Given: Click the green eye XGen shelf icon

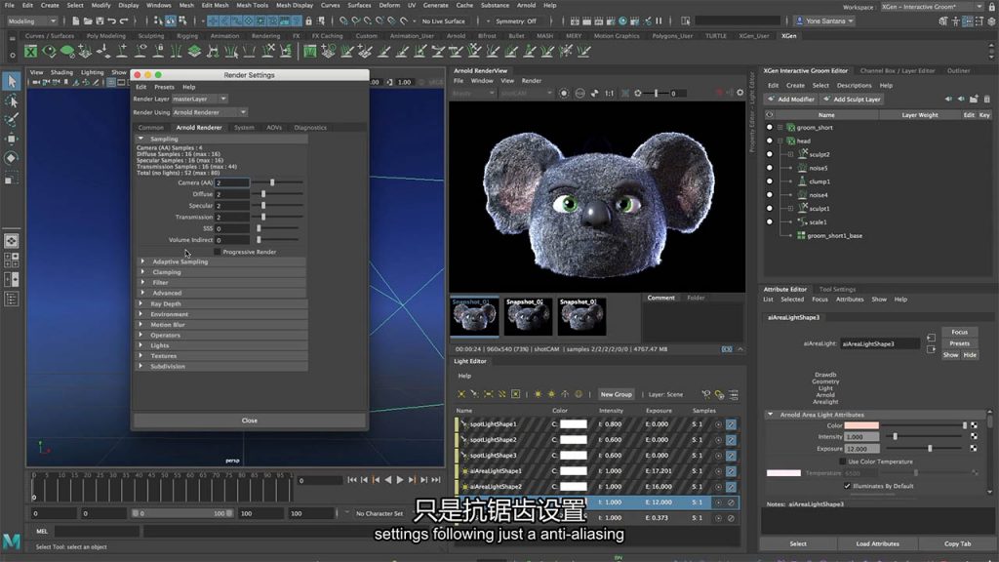Looking at the screenshot, I should [x=49, y=51].
